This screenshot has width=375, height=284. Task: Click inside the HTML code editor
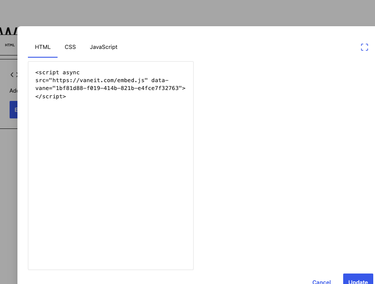tap(111, 165)
